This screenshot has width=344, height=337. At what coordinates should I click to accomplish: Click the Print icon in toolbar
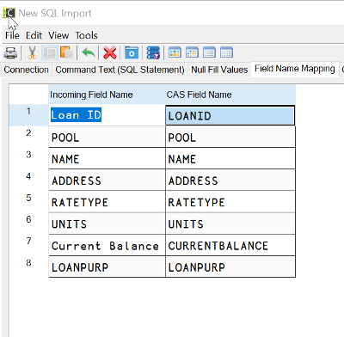(10, 53)
